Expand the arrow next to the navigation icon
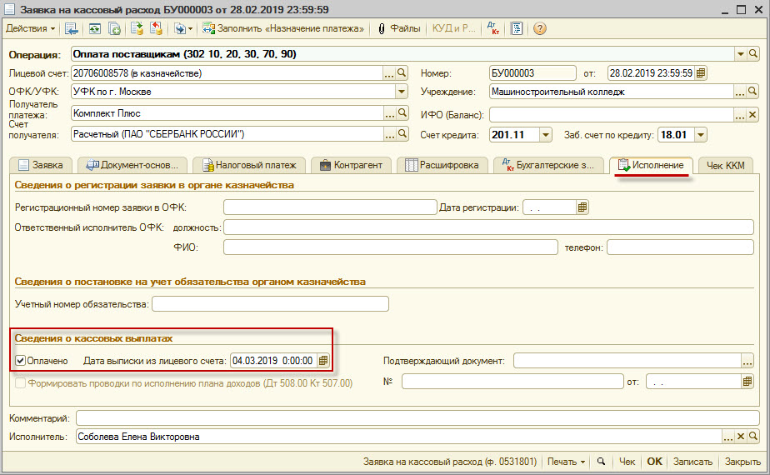The image size is (770, 475). (x=191, y=29)
